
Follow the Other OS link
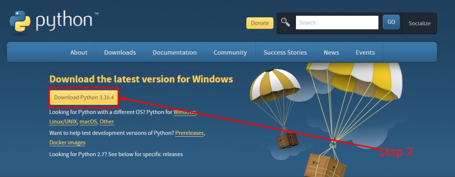(x=107, y=122)
